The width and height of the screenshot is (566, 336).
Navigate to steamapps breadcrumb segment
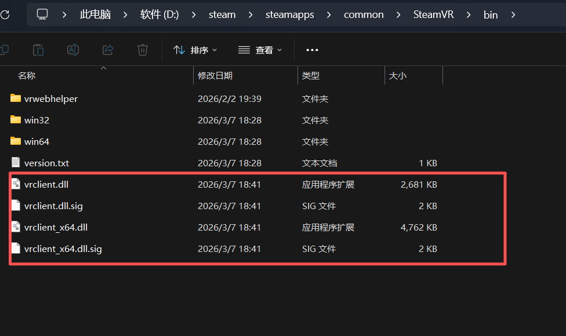click(290, 15)
